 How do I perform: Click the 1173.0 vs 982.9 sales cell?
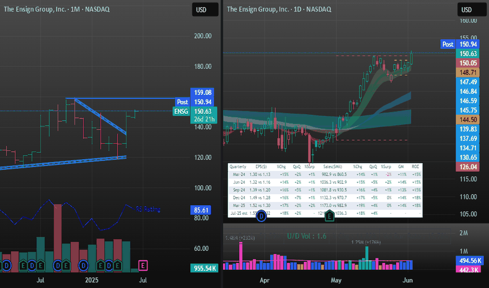pos(333,206)
